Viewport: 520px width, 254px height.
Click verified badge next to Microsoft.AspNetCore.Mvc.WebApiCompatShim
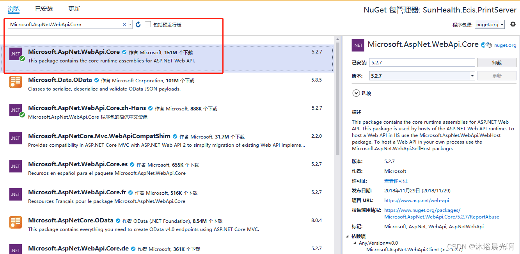tap(175, 137)
